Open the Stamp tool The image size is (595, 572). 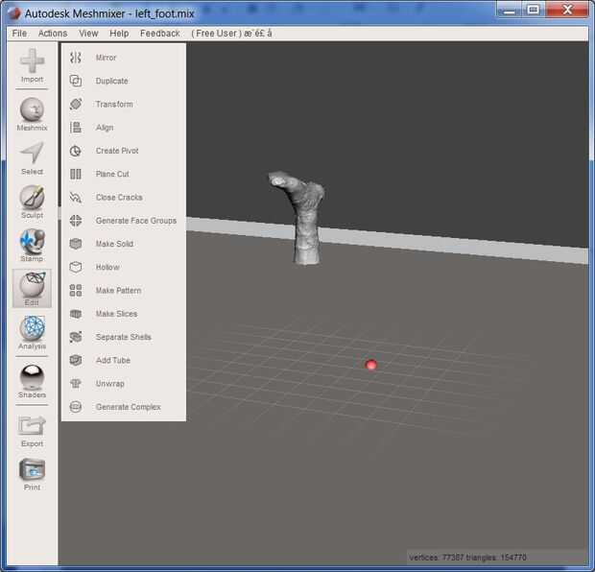click(x=32, y=245)
